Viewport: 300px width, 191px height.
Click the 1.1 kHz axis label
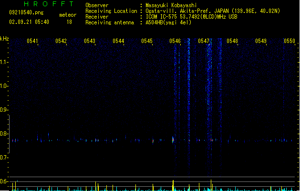click(x=4, y=62)
